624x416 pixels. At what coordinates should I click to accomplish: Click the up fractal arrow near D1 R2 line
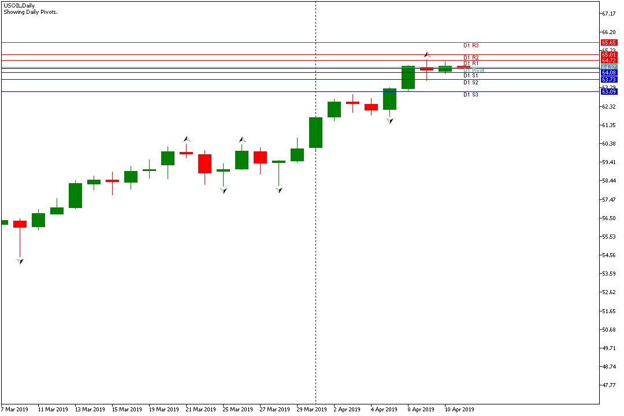pyautogui.click(x=427, y=54)
